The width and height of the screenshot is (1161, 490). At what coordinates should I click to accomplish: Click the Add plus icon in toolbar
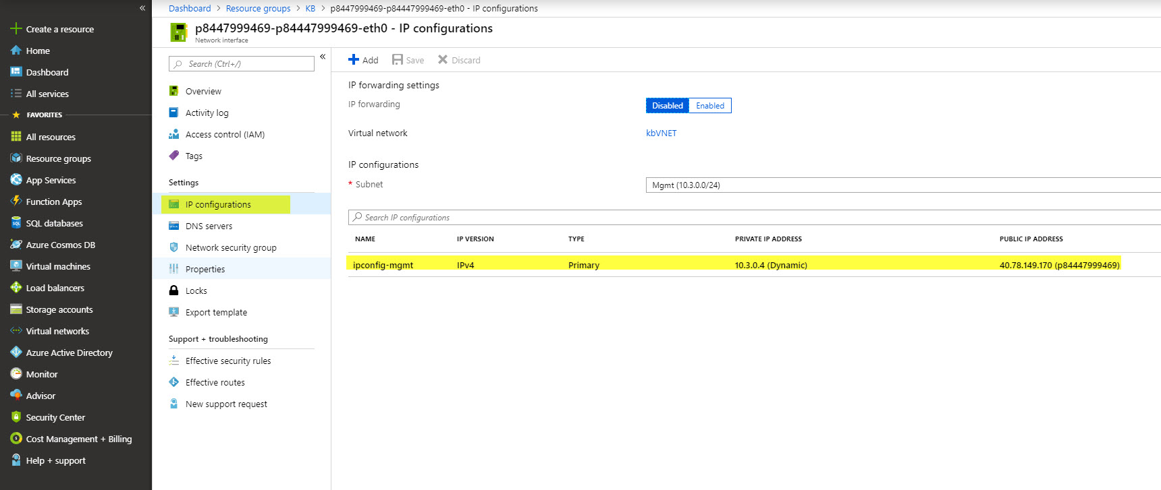[354, 60]
